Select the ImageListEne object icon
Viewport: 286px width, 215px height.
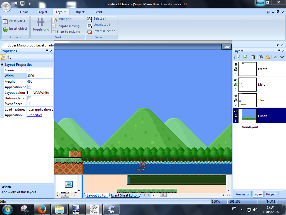(69, 184)
